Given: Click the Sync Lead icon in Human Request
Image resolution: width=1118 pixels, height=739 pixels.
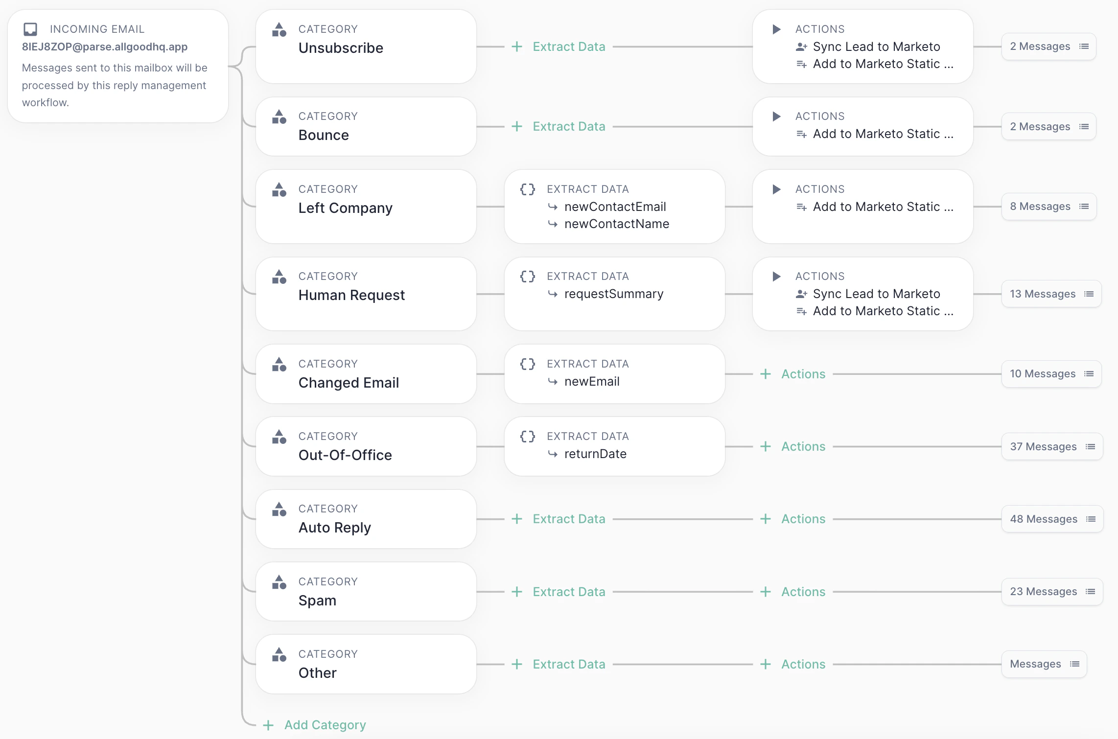Looking at the screenshot, I should [801, 294].
